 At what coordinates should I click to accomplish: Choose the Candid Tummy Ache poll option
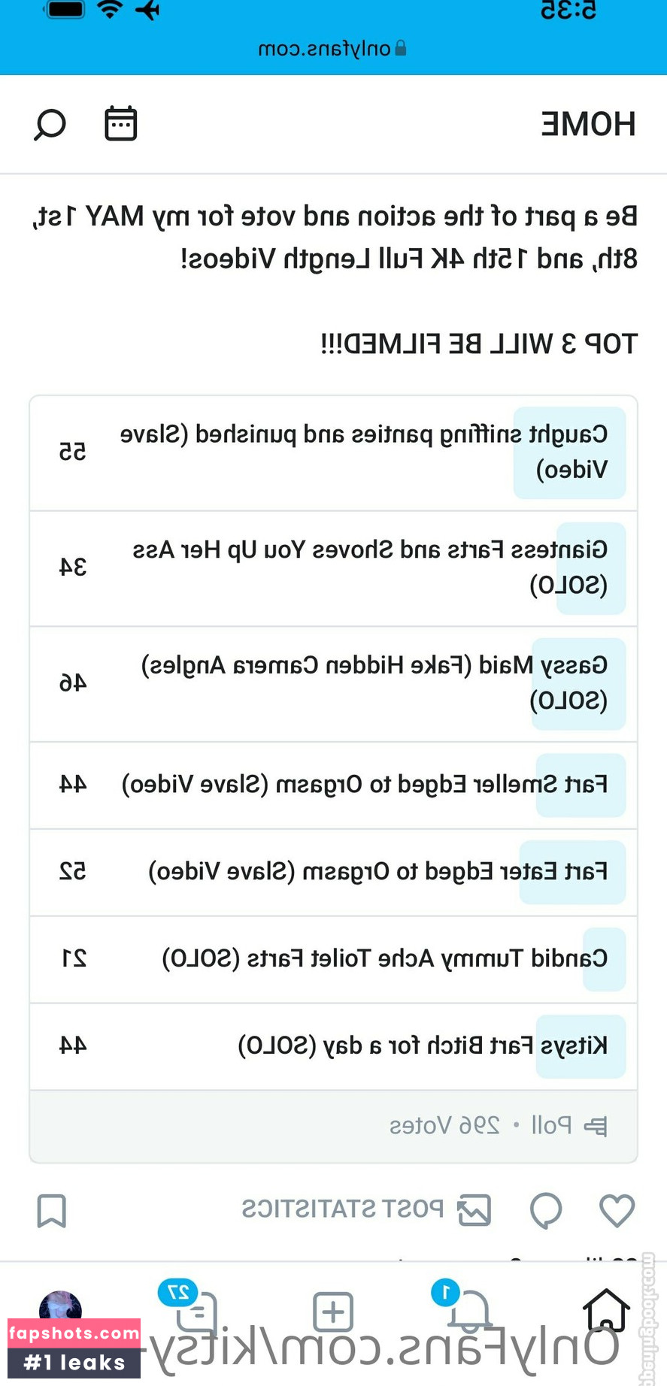tap(333, 958)
